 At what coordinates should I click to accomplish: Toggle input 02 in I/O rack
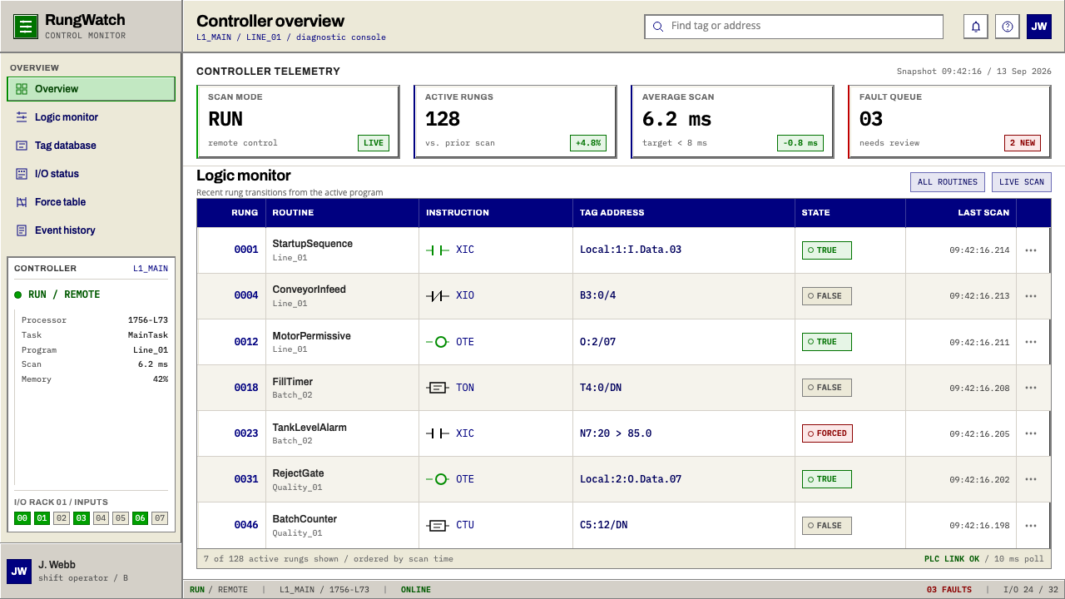62,518
